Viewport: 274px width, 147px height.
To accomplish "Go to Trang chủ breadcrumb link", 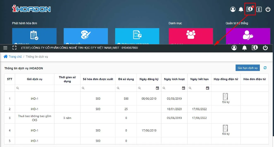I will click(x=15, y=56).
